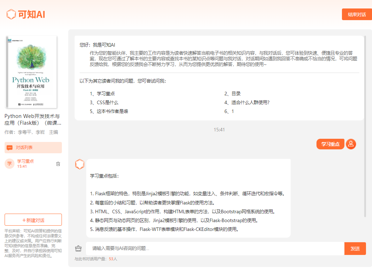This screenshot has height=268, width=372.
Task: Click the round 学 conversation badge icon
Action: 10,163
